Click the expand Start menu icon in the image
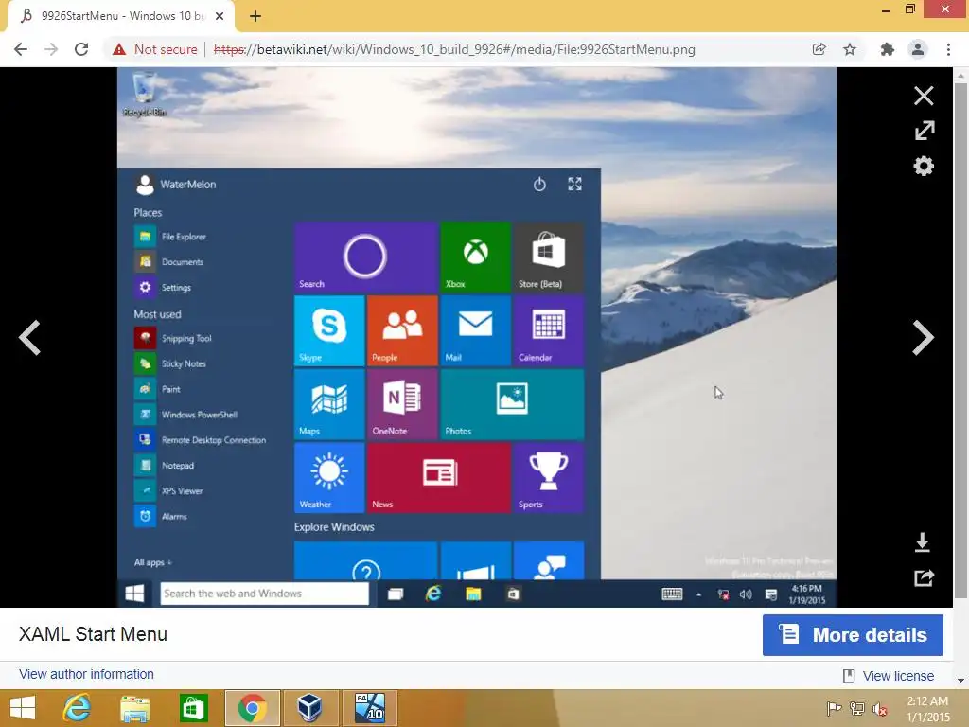 [x=574, y=184]
